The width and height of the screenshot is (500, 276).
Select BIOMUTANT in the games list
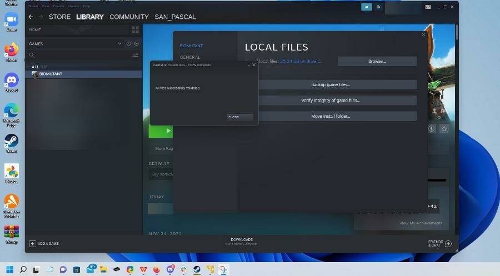pos(83,74)
